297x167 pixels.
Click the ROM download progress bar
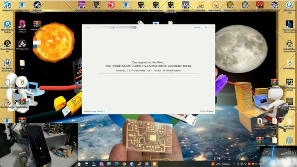click(x=148, y=75)
